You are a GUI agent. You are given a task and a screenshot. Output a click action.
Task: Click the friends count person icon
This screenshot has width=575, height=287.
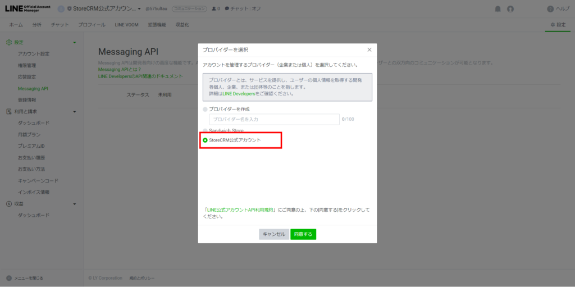click(214, 8)
